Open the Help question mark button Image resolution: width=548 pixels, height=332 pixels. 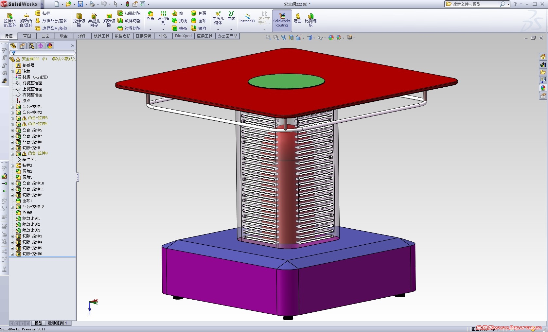pyautogui.click(x=515, y=4)
